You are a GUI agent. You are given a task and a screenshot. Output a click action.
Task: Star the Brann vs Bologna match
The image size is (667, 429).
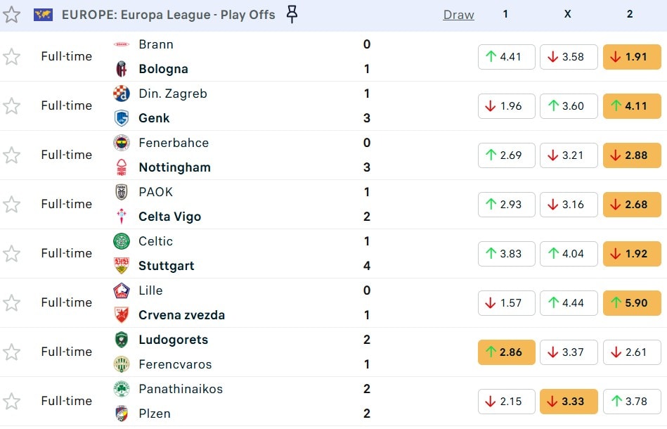[12, 57]
